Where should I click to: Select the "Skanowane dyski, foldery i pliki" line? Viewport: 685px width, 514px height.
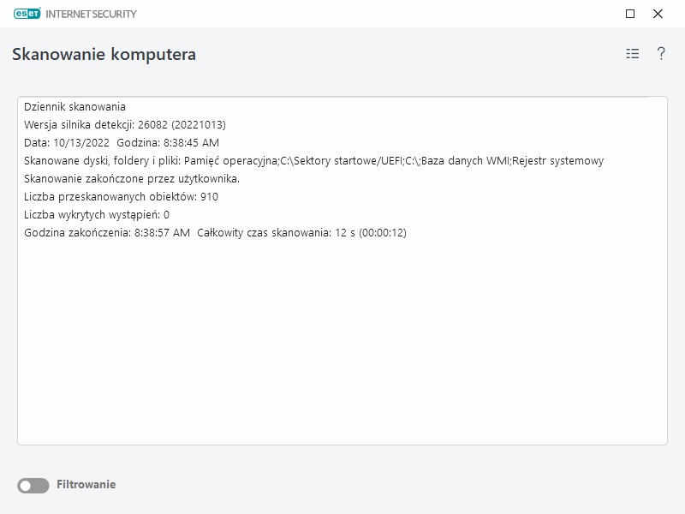[x=313, y=161]
